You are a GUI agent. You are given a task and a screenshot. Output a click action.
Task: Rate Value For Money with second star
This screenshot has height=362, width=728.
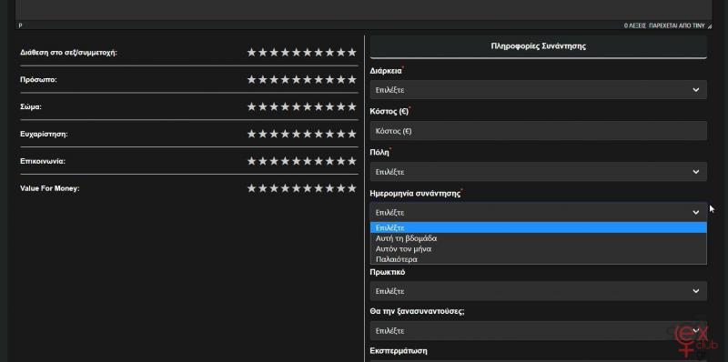263,188
